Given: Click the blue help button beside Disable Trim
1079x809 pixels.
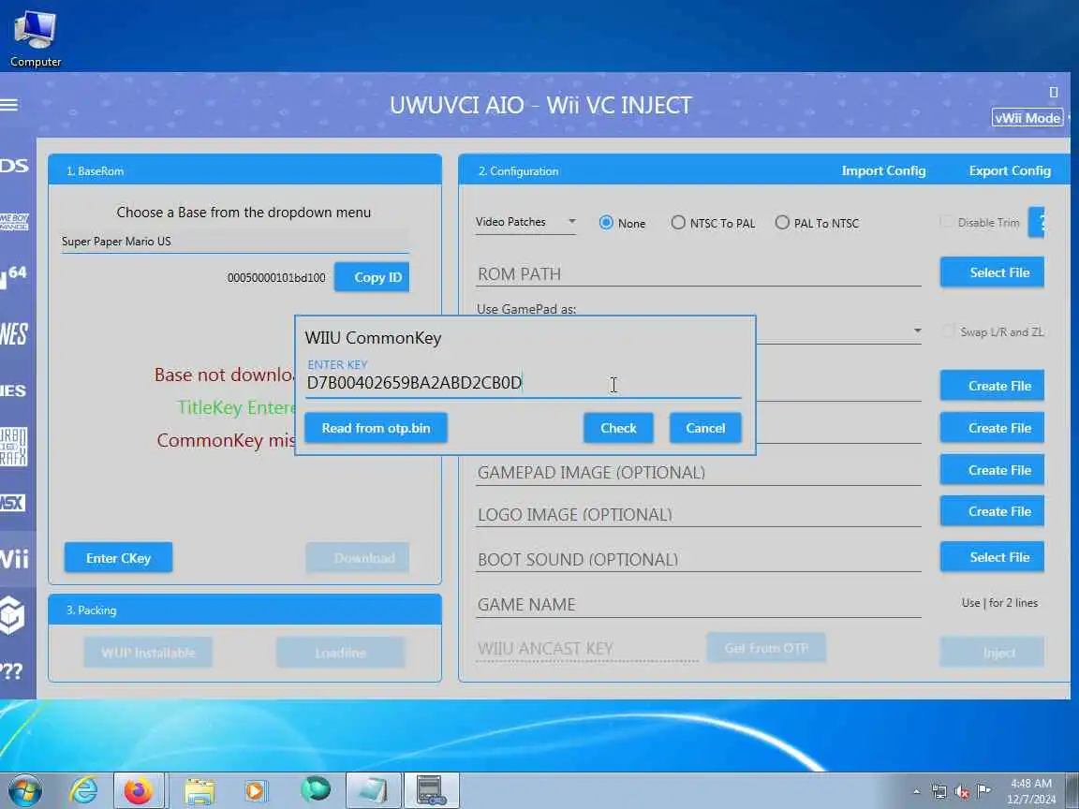Looking at the screenshot, I should [x=1036, y=222].
